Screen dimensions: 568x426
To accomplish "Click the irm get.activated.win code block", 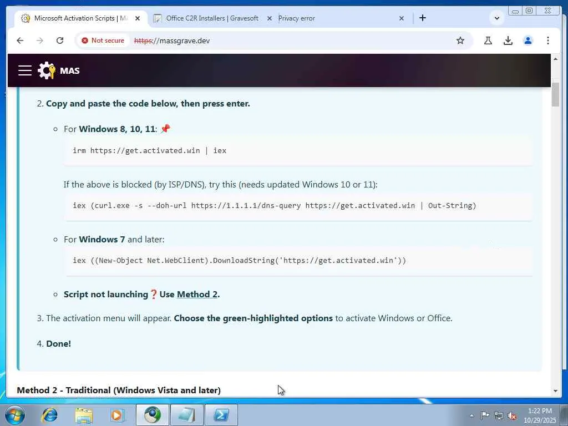I will (x=298, y=151).
